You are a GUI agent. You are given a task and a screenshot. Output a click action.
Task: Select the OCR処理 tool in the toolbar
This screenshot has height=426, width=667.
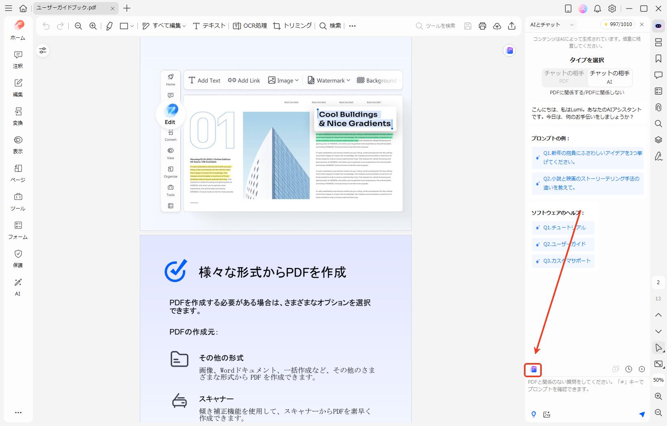(250, 26)
